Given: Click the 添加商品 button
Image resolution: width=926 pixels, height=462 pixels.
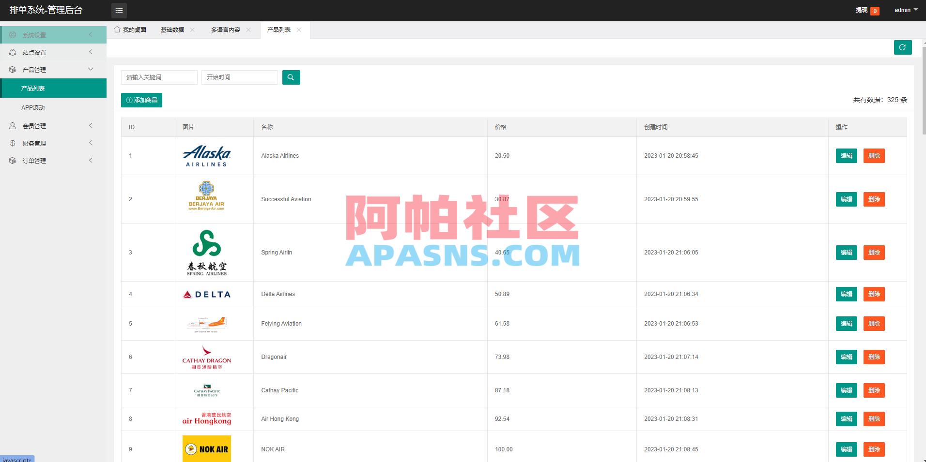Looking at the screenshot, I should [x=141, y=100].
